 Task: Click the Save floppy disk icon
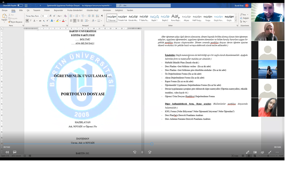coord(26,6)
